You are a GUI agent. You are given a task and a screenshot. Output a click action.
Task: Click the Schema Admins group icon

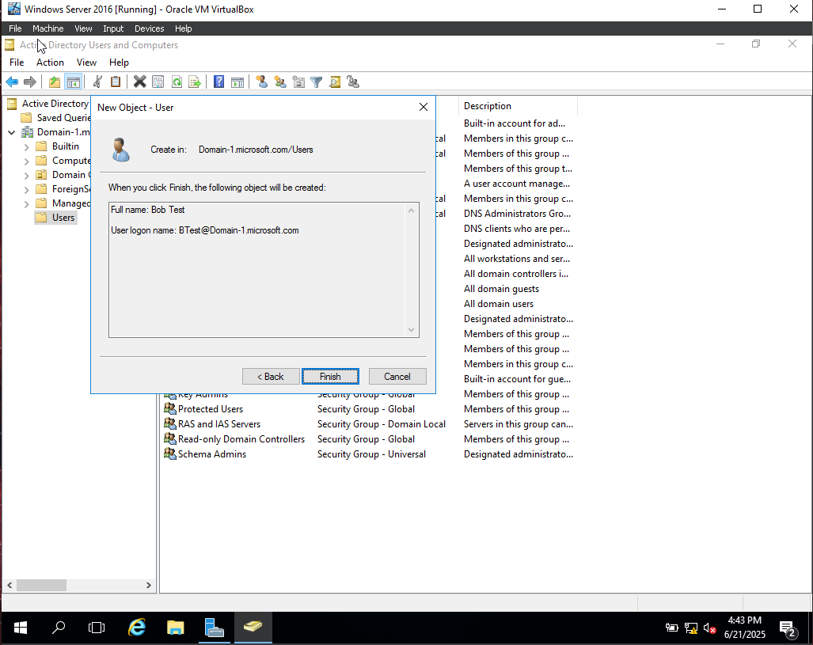tap(170, 453)
